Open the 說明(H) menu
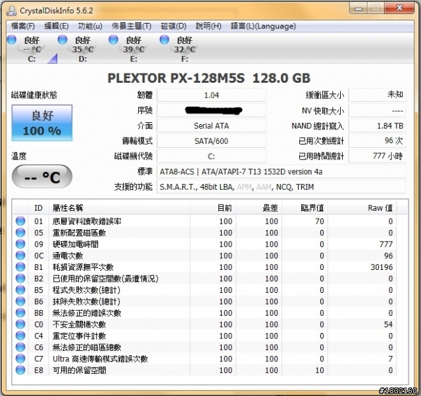The height and width of the screenshot is (396, 421). (209, 26)
